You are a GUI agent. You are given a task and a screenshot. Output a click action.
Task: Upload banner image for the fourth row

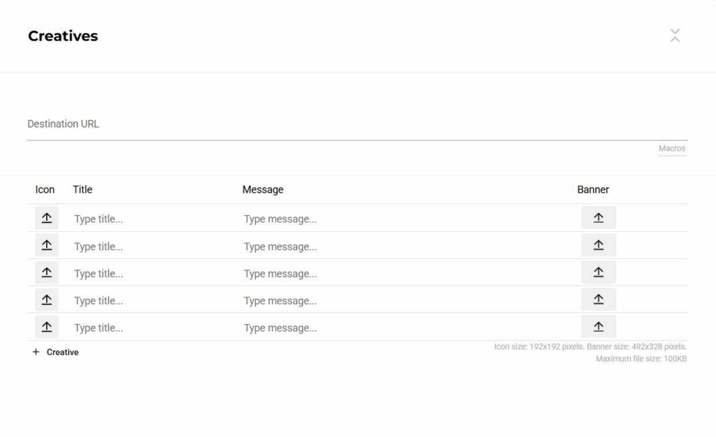tap(598, 299)
